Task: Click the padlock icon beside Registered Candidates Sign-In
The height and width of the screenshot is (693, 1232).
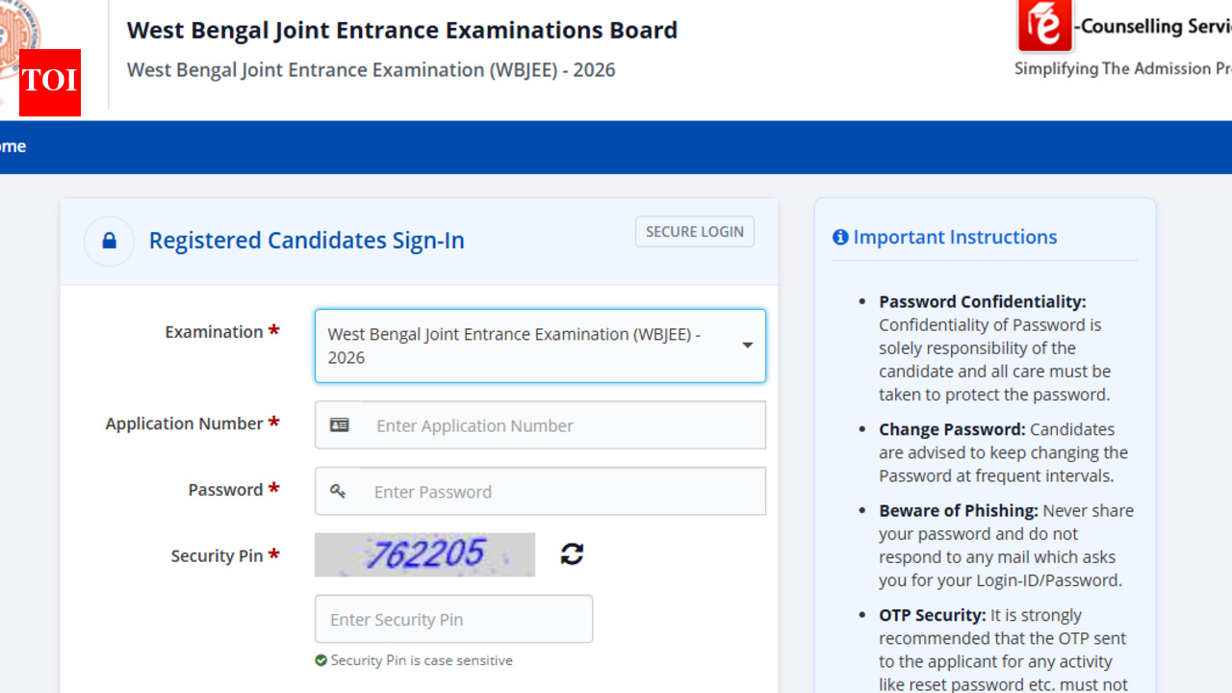Action: tap(109, 241)
